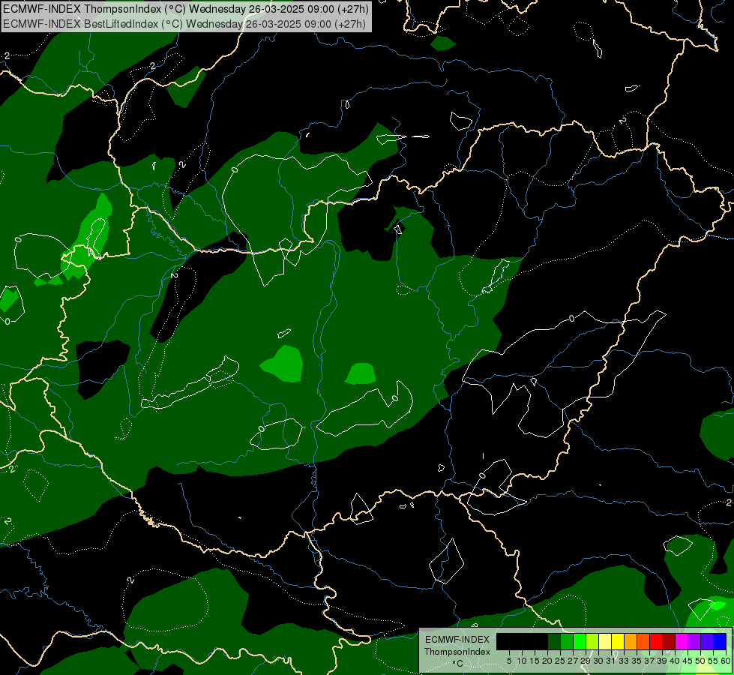734x675 pixels.
Task: Pick legend scale value 35
Action: point(637,661)
